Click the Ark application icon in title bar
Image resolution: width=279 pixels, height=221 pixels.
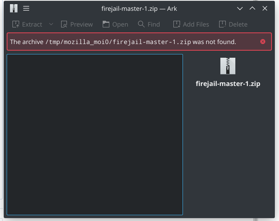click(x=14, y=8)
